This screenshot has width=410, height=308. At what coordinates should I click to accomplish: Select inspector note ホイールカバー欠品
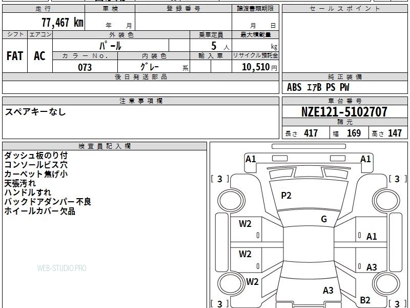point(40,211)
